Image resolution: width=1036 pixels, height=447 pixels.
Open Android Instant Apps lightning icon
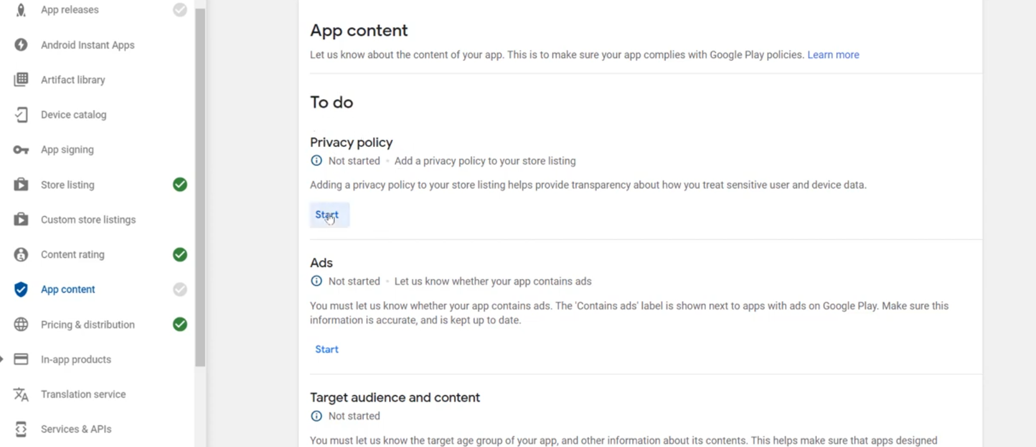[x=21, y=45]
